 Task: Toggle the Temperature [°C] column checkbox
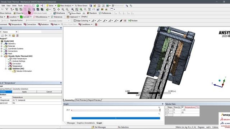(183, 107)
